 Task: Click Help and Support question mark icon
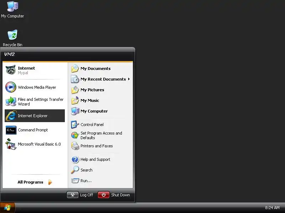[75, 159]
